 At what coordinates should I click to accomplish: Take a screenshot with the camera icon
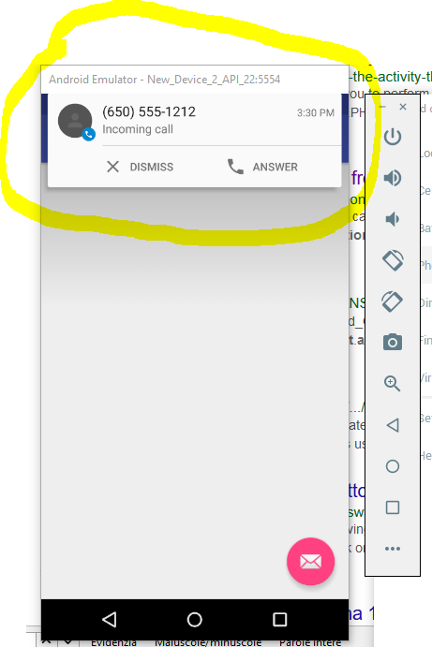(x=393, y=343)
